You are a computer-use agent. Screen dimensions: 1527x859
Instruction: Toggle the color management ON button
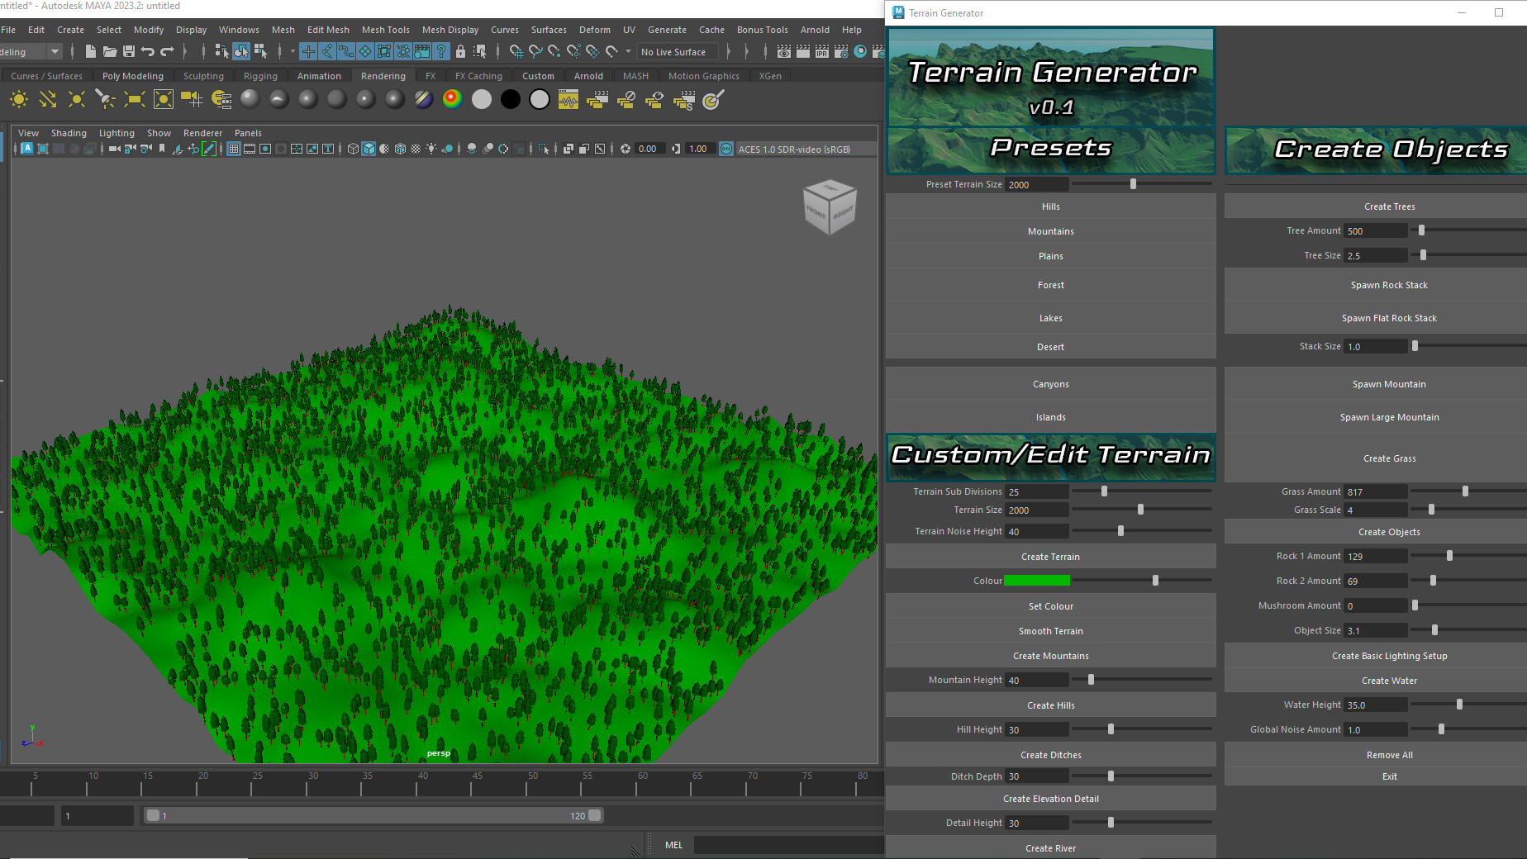[x=726, y=149]
